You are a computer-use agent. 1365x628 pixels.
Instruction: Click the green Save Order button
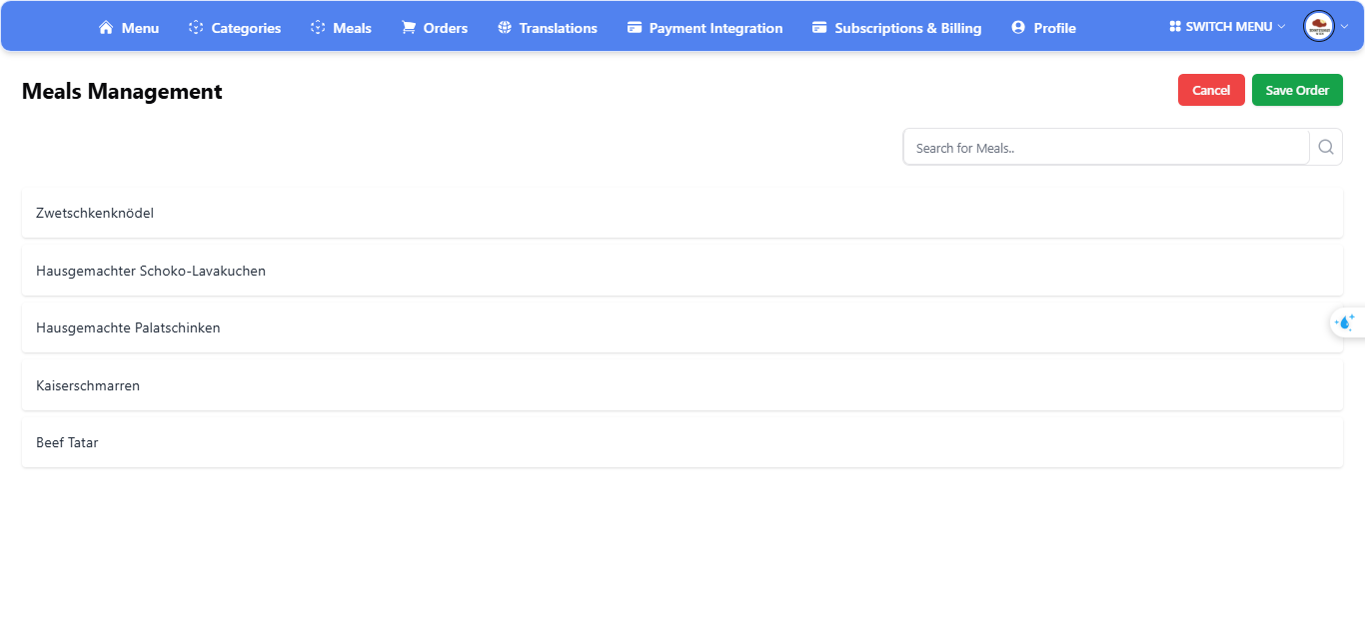(x=1297, y=90)
